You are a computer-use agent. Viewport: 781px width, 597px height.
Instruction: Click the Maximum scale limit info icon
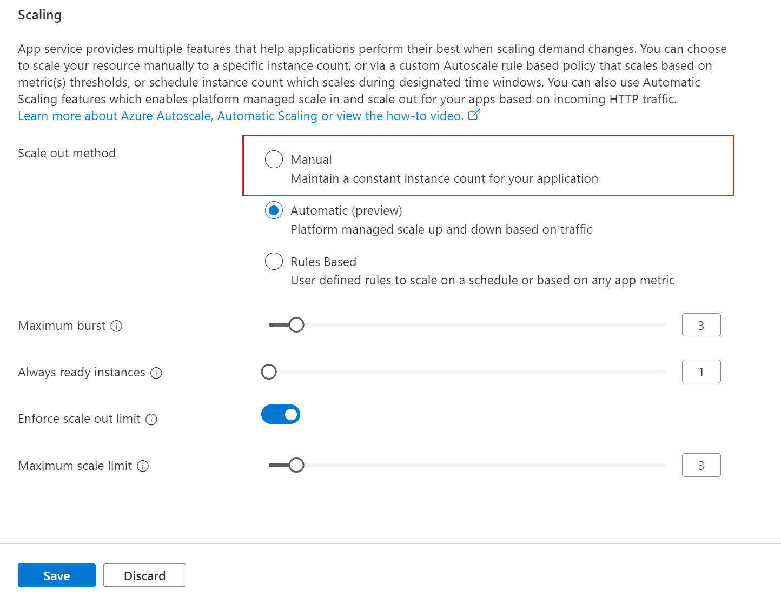click(x=143, y=466)
